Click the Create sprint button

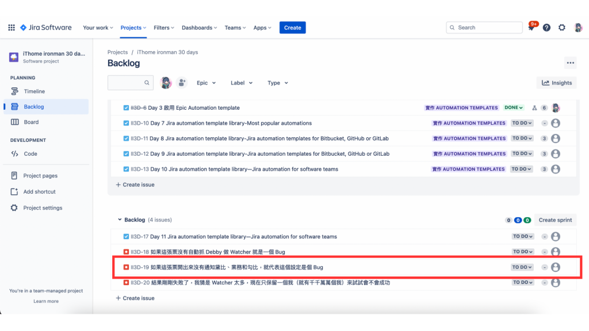point(555,220)
